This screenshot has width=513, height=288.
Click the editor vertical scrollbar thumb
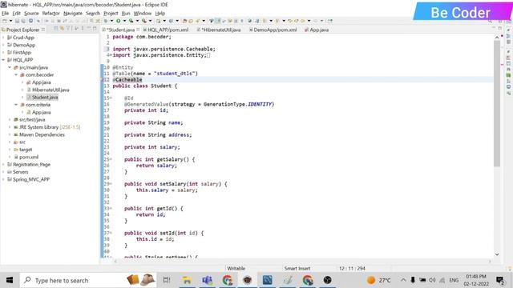[497, 103]
